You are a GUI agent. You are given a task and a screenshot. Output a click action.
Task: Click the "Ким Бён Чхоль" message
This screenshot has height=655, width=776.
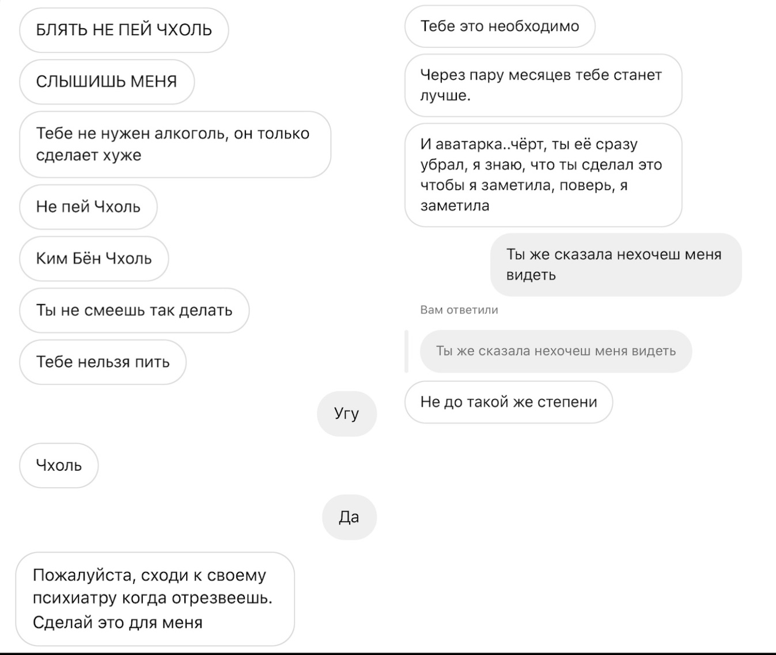tap(94, 259)
